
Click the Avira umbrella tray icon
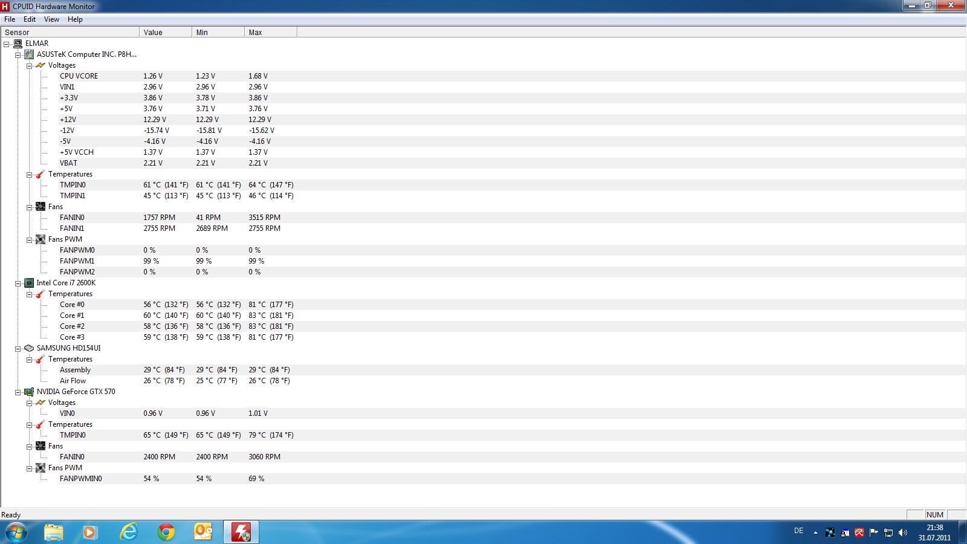(x=859, y=533)
